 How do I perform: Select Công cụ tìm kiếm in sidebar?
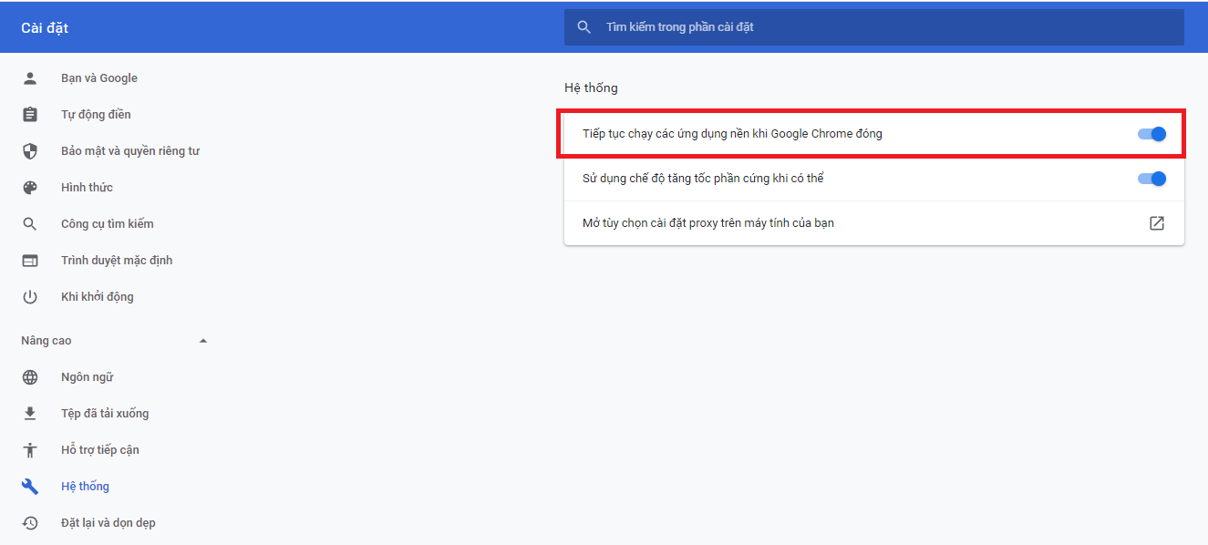click(x=107, y=224)
